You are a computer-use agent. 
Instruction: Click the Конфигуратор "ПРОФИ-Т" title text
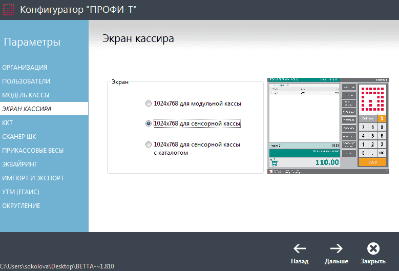pos(78,10)
